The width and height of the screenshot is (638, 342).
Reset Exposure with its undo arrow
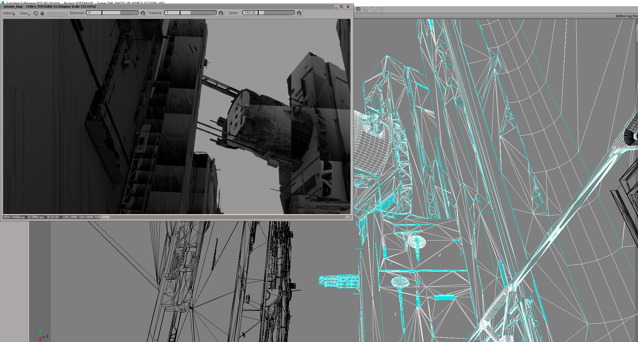coord(143,13)
